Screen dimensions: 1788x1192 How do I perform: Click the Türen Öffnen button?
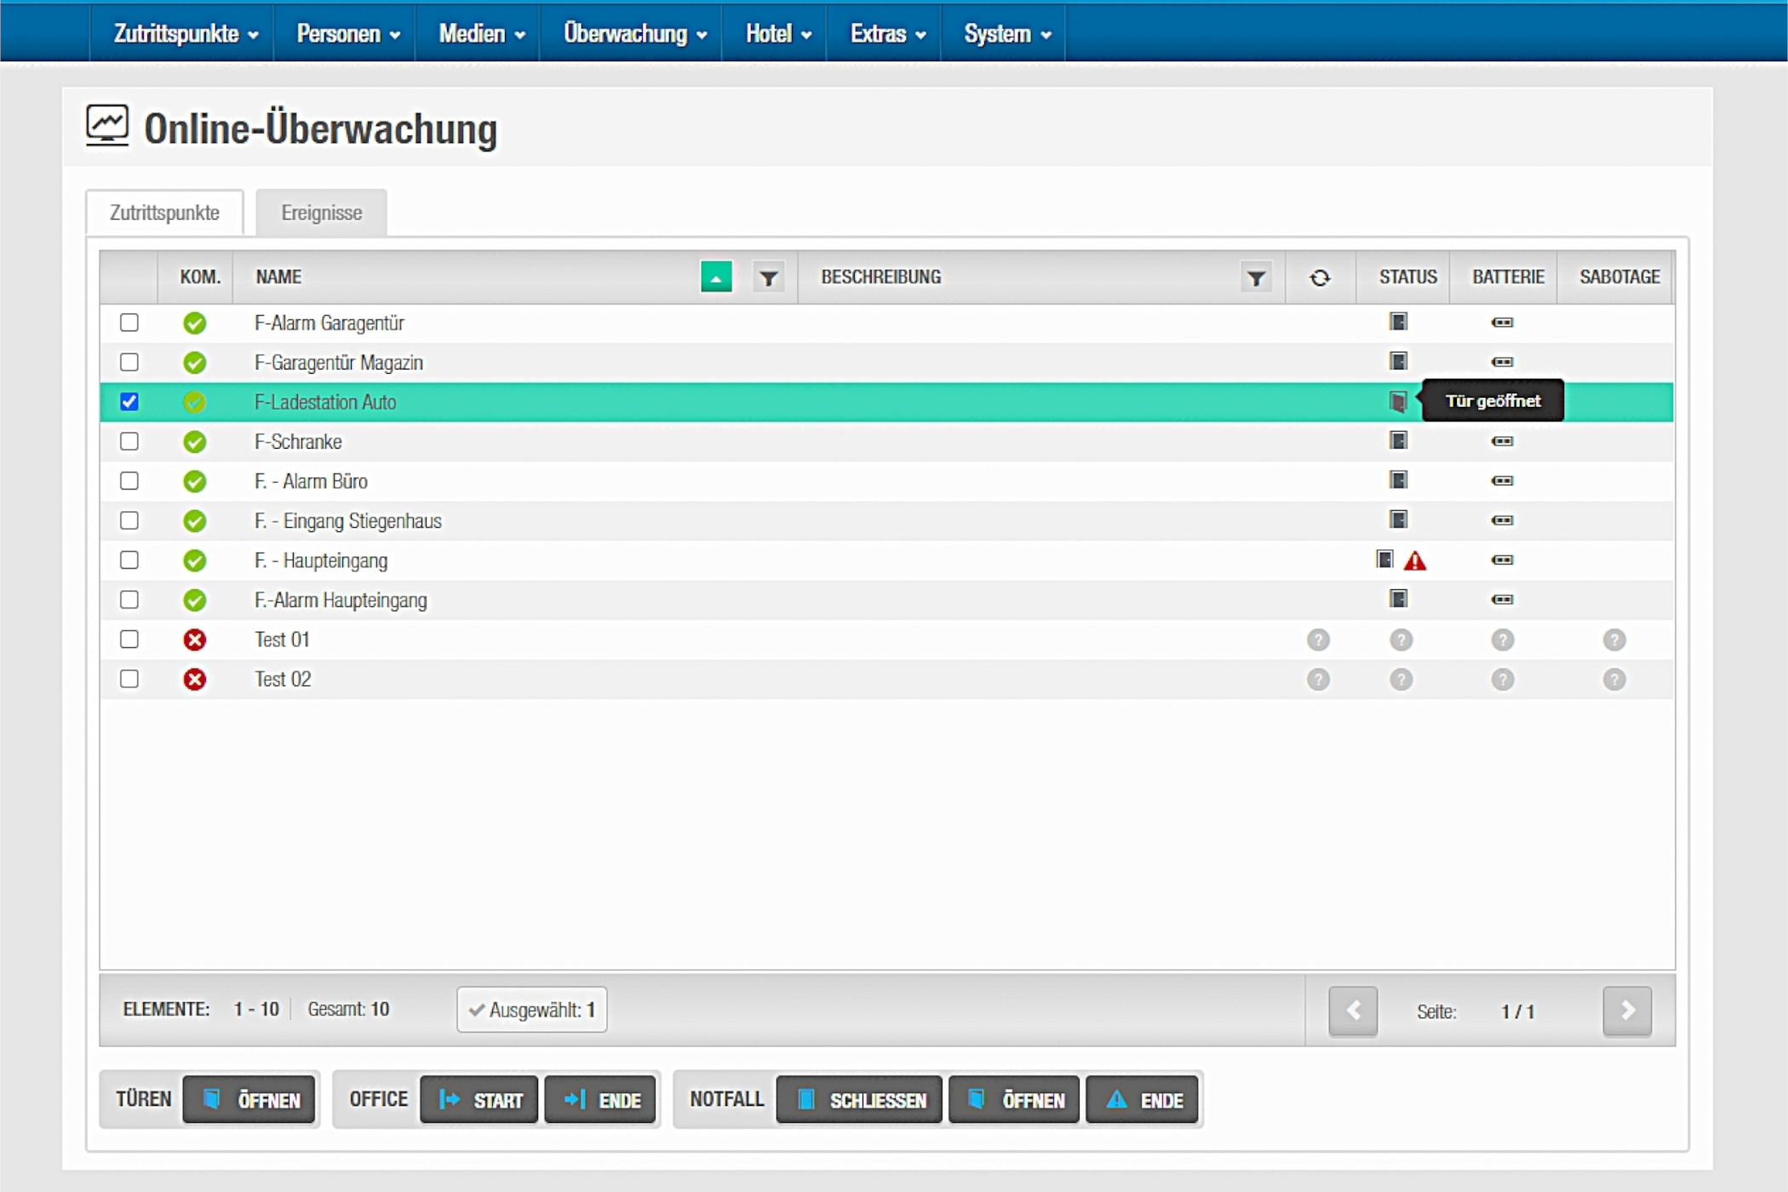click(x=249, y=1100)
